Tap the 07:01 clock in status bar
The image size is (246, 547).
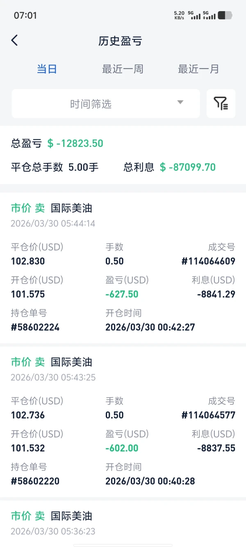coord(25,16)
